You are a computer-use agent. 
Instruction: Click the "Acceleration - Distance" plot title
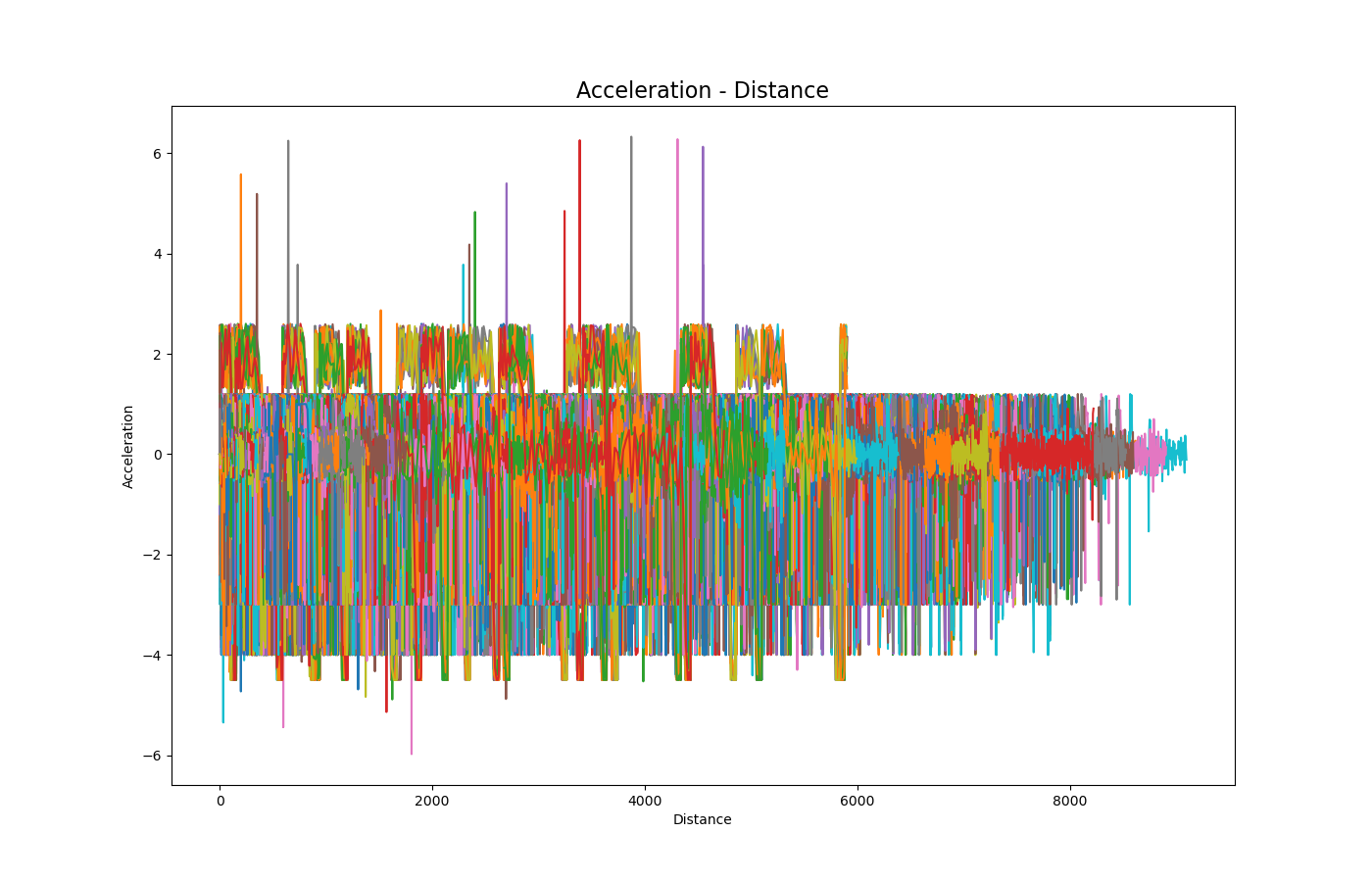(x=702, y=91)
